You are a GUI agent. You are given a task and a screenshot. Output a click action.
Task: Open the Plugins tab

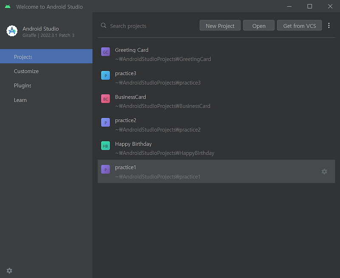[46, 85]
